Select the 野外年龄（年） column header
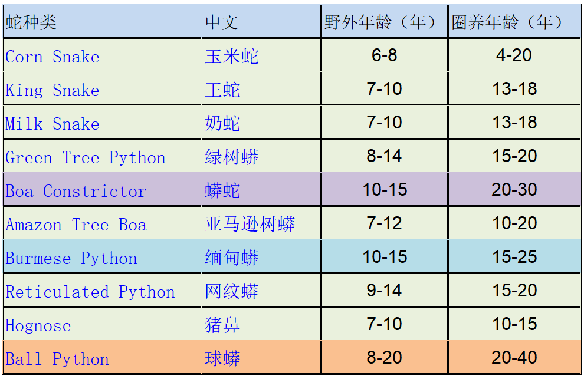 (385, 22)
